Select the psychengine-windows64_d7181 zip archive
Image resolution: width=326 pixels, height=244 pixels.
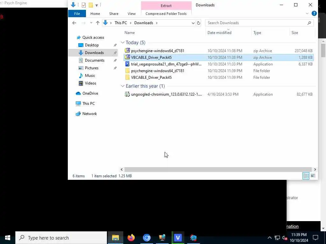218,51
